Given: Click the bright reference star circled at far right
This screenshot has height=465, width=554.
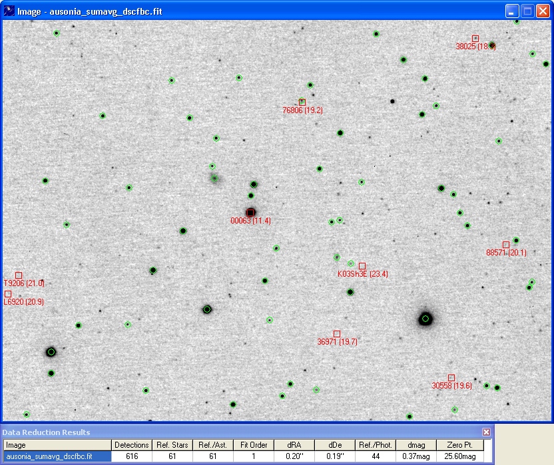Looking at the screenshot, I should click(x=425, y=319).
